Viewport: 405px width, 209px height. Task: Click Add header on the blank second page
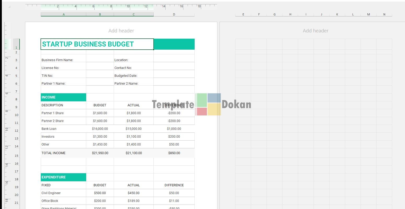[x=315, y=31]
